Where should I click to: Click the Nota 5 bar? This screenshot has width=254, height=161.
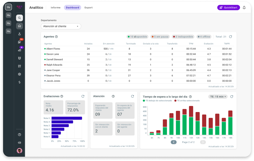(x=67, y=118)
